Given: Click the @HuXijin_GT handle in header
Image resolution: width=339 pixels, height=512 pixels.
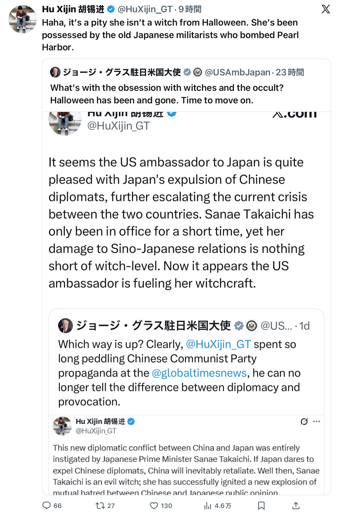Looking at the screenshot, I should point(145,9).
